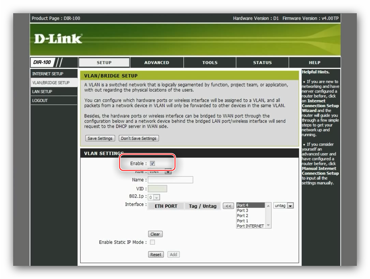Open the Role dropdown

pos(160,171)
